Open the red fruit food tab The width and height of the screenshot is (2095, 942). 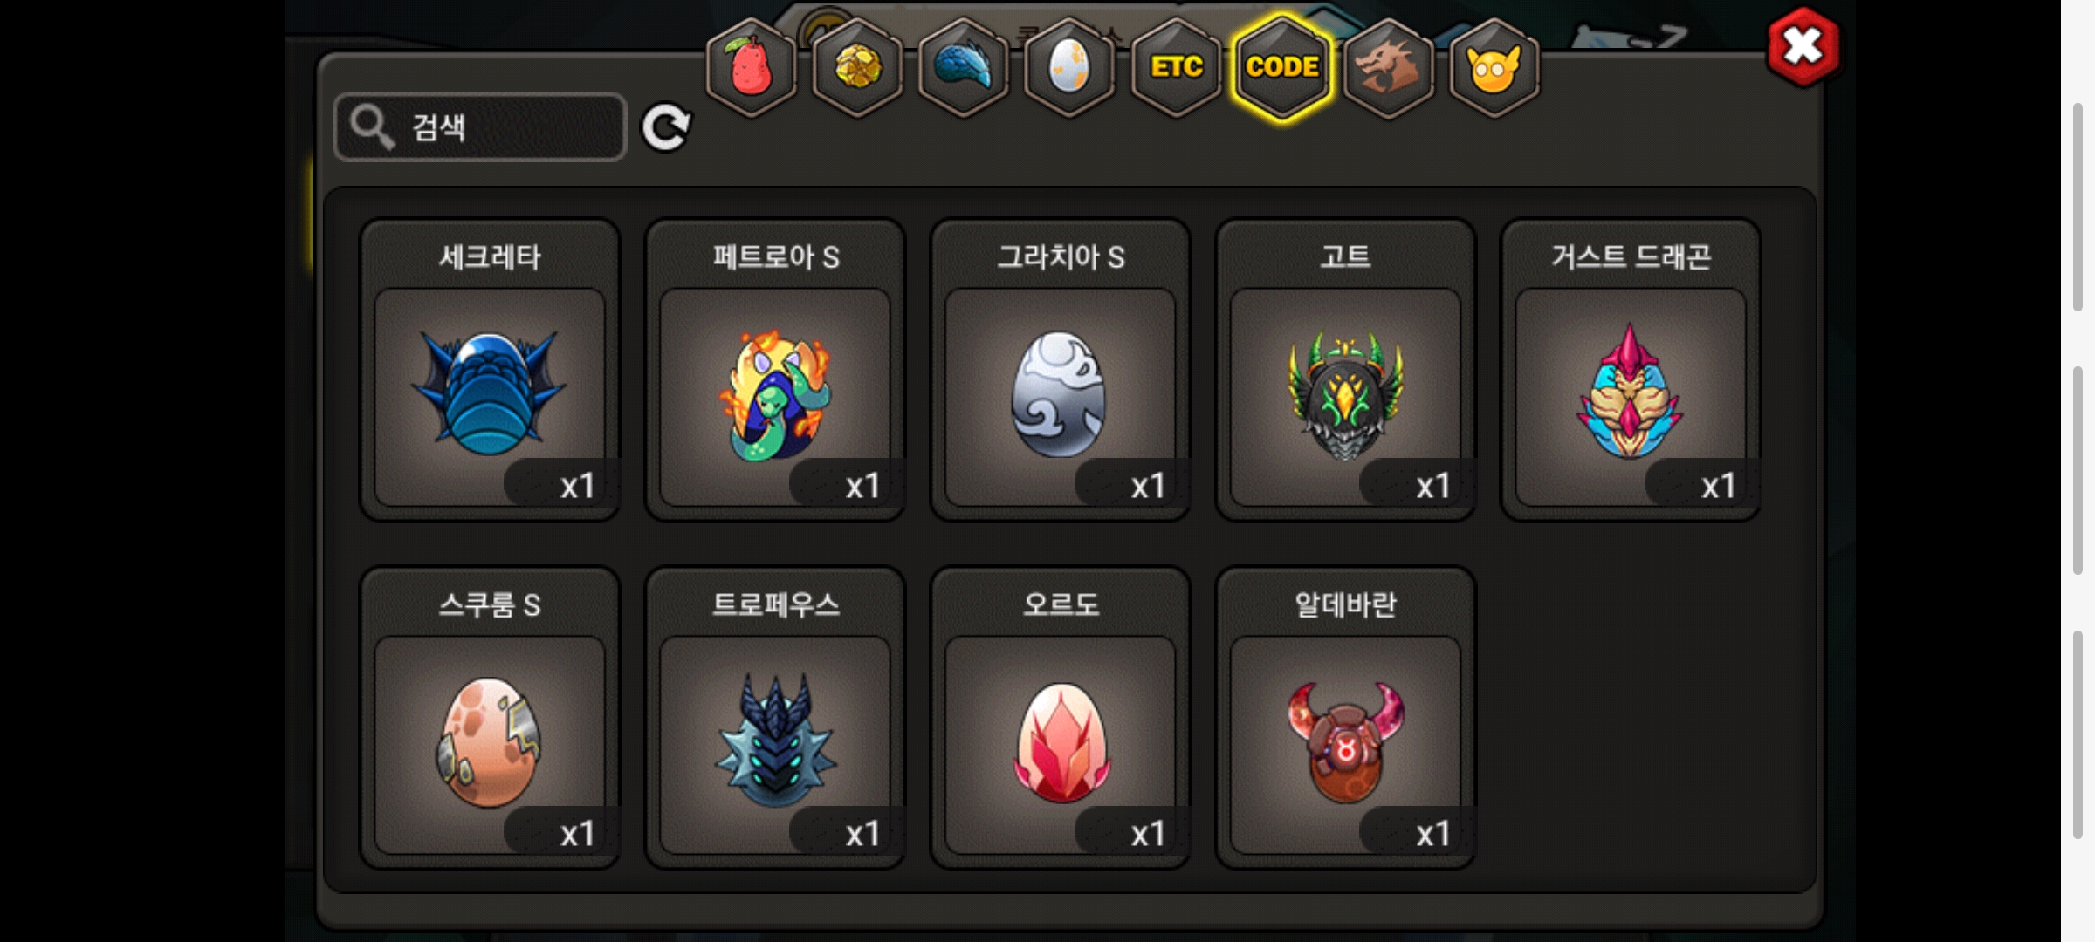click(751, 68)
